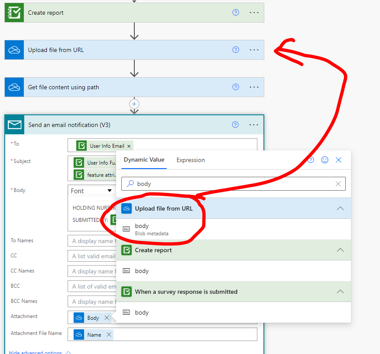
Task: Click the plus icon to insert a new step
Action: point(134,104)
